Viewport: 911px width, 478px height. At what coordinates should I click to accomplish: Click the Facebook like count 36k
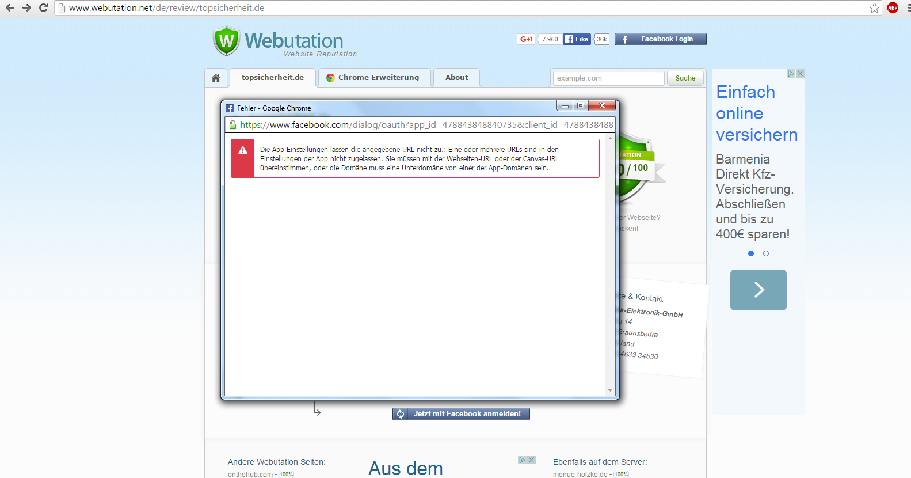[x=601, y=39]
